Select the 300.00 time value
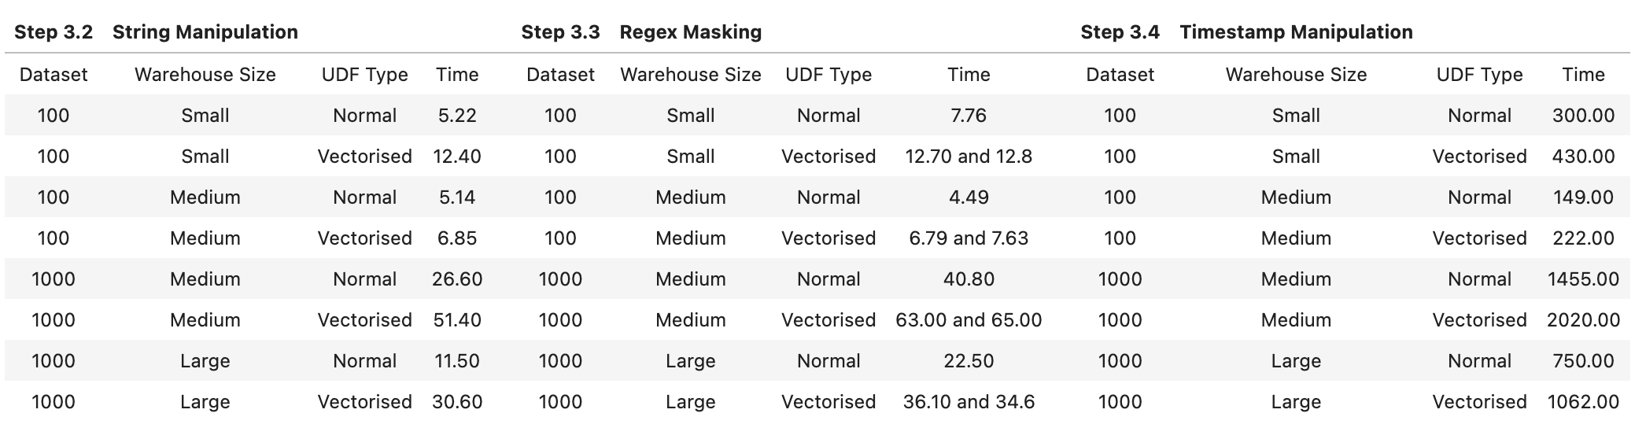 1583,116
